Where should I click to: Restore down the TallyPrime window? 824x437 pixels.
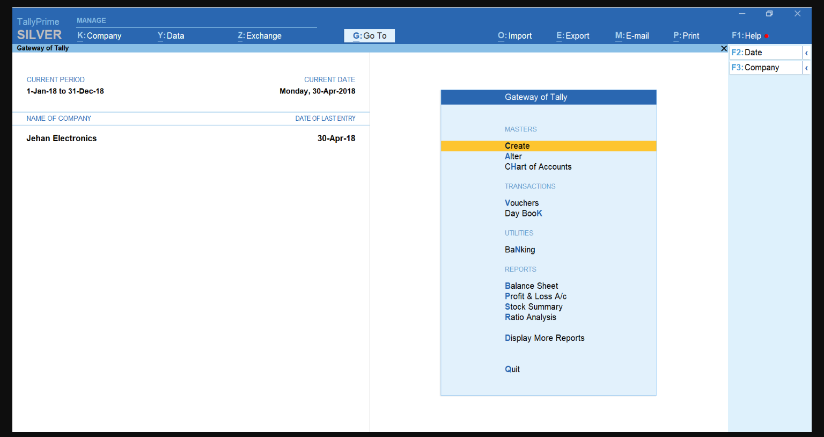[769, 13]
